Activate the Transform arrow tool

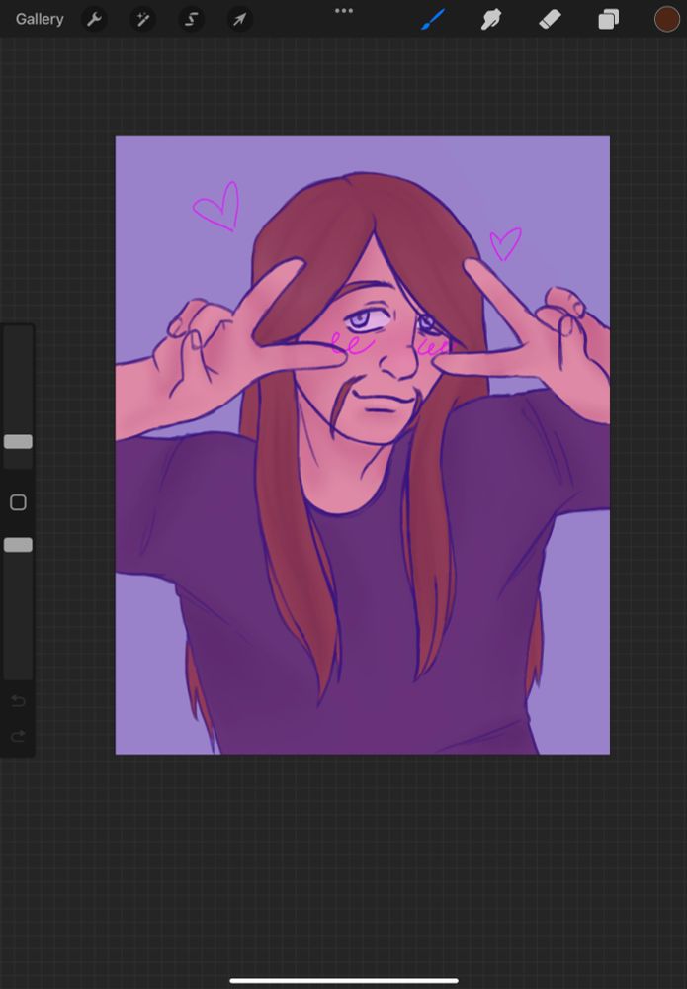[x=239, y=20]
